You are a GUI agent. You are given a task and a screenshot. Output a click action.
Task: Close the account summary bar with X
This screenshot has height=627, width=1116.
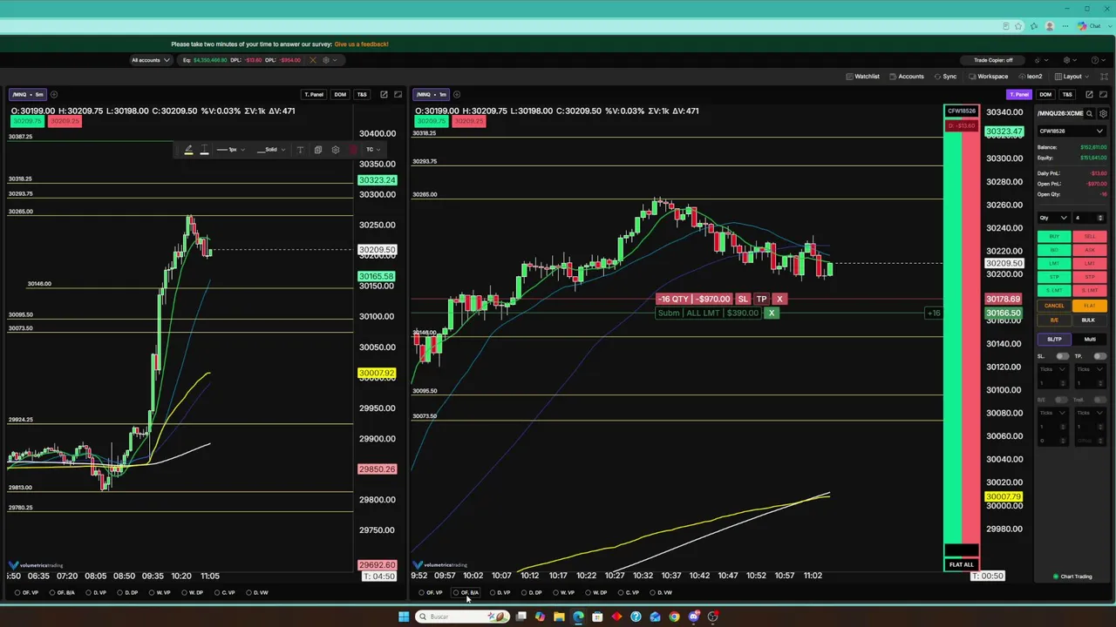[313, 60]
